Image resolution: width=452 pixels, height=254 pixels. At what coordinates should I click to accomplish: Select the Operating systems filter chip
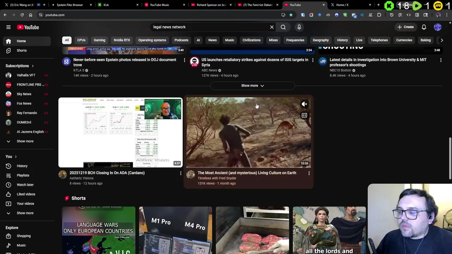pos(152,40)
